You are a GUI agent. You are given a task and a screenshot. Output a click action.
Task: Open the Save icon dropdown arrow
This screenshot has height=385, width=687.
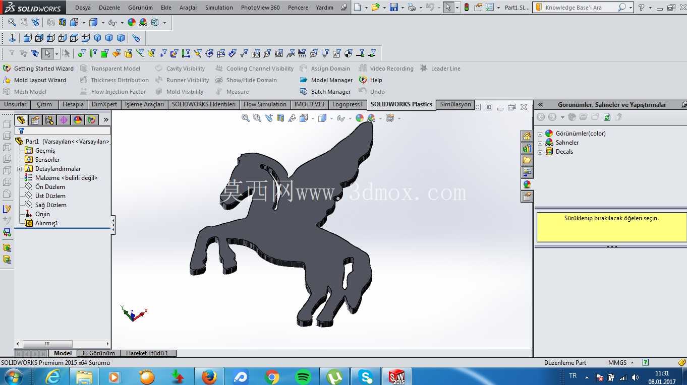(403, 8)
